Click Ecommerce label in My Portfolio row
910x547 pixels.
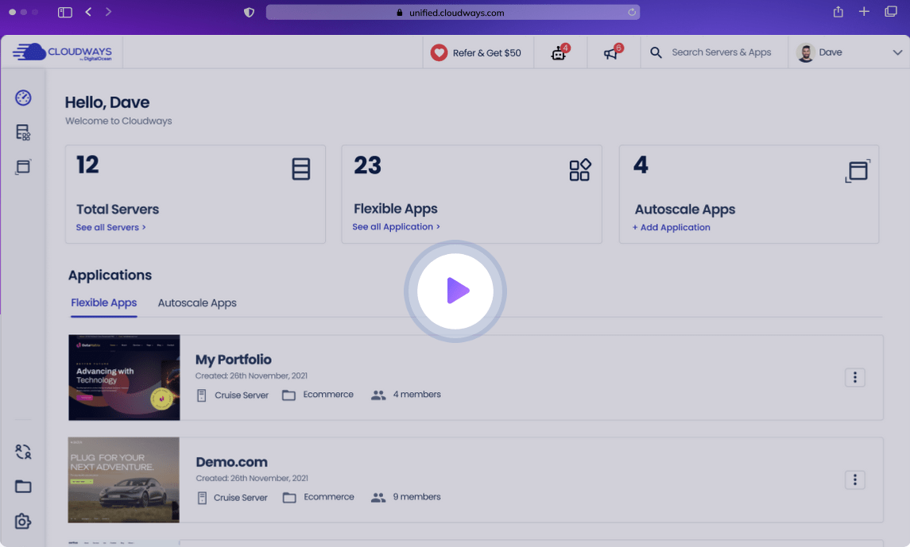[328, 394]
